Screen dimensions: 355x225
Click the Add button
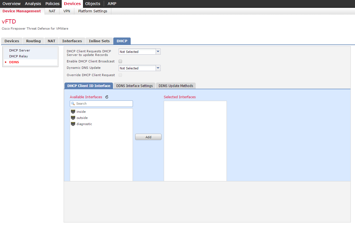coord(148,137)
